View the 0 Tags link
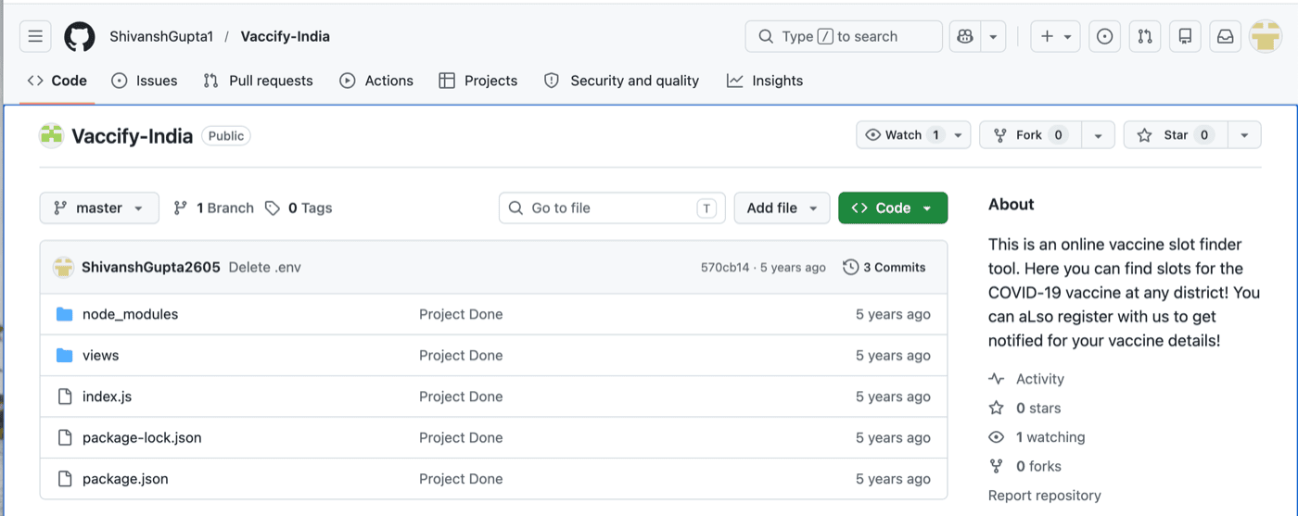Image resolution: width=1298 pixels, height=516 pixels. [x=299, y=208]
